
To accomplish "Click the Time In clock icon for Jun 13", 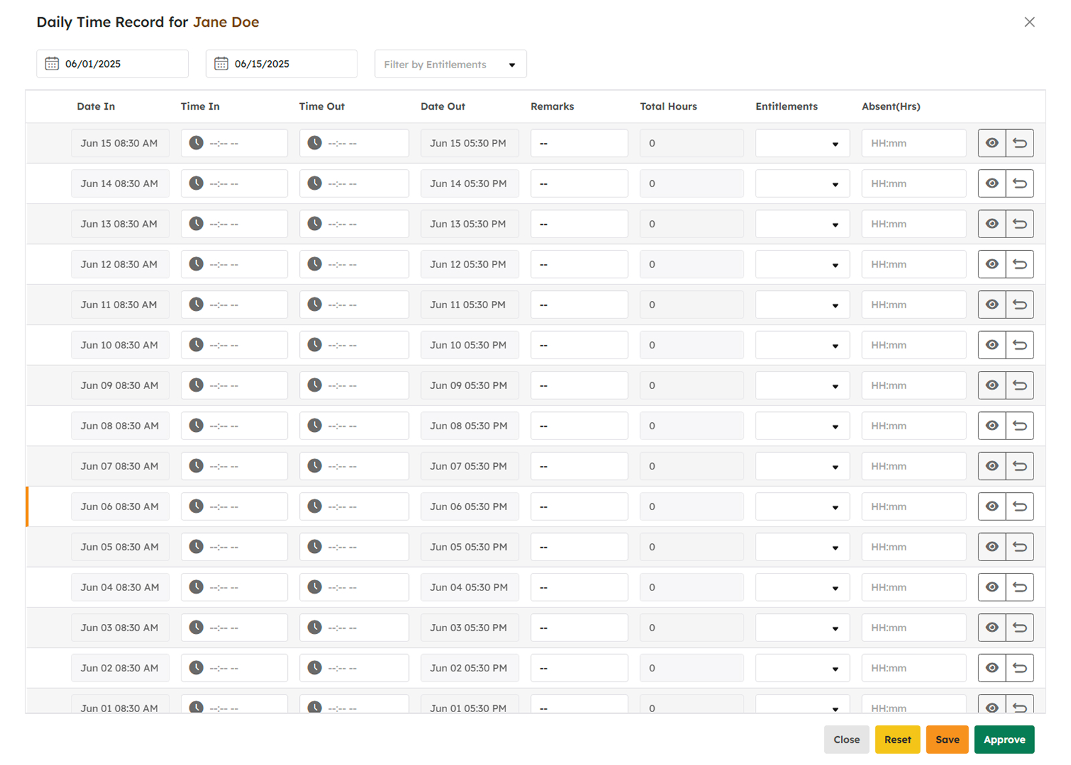I will pyautogui.click(x=196, y=224).
